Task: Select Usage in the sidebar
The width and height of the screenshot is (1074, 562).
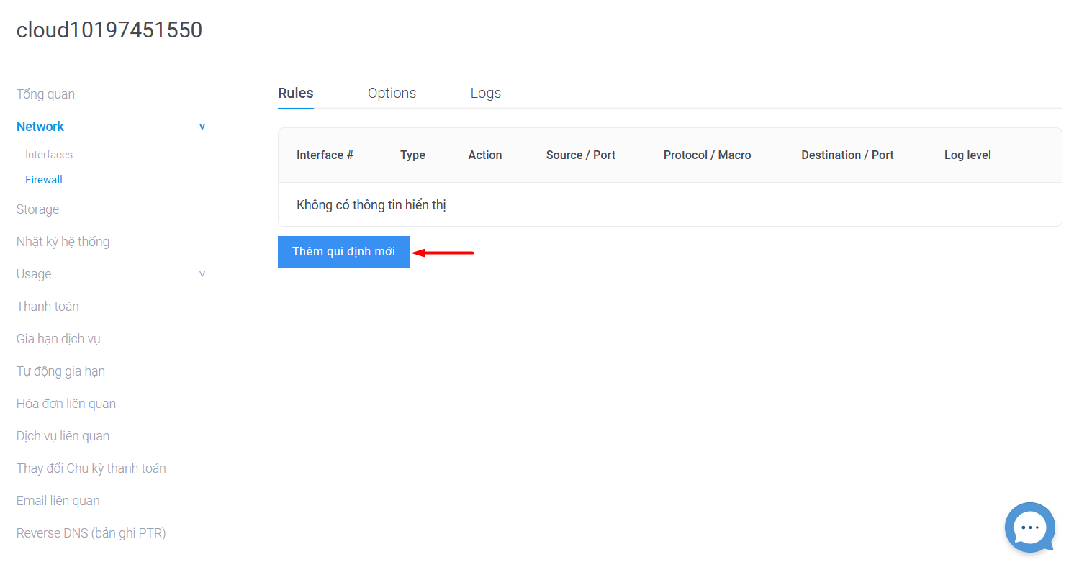Action: point(34,274)
